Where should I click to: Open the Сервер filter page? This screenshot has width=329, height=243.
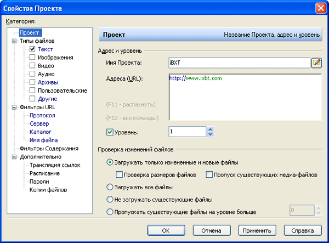pyautogui.click(x=39, y=123)
